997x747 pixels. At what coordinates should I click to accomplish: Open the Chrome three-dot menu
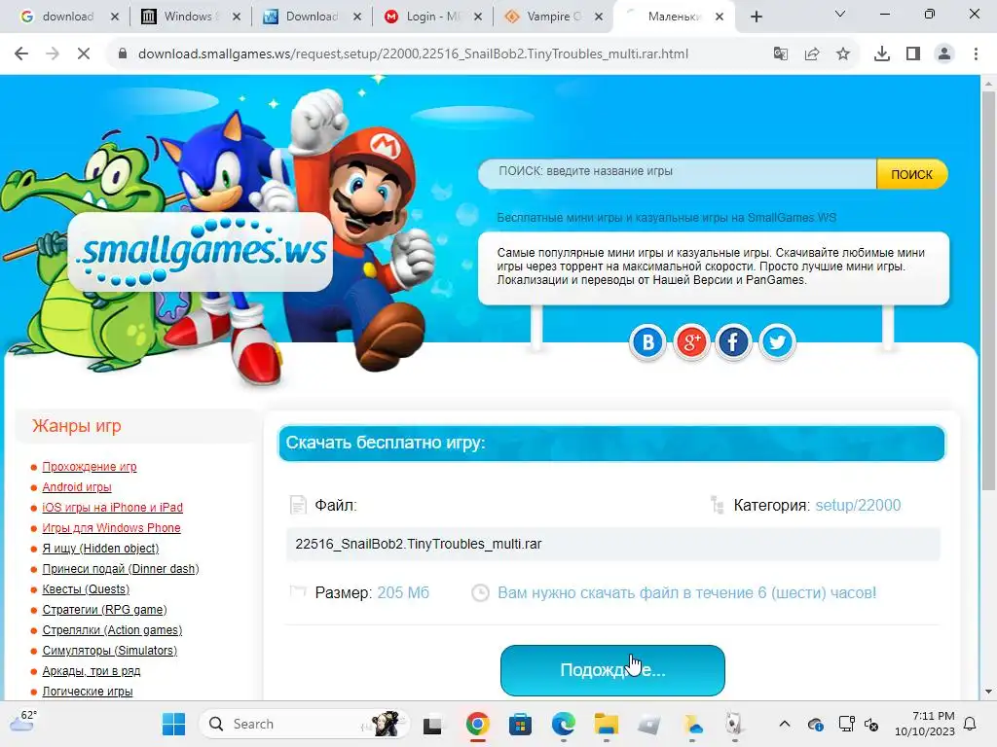[x=976, y=54]
